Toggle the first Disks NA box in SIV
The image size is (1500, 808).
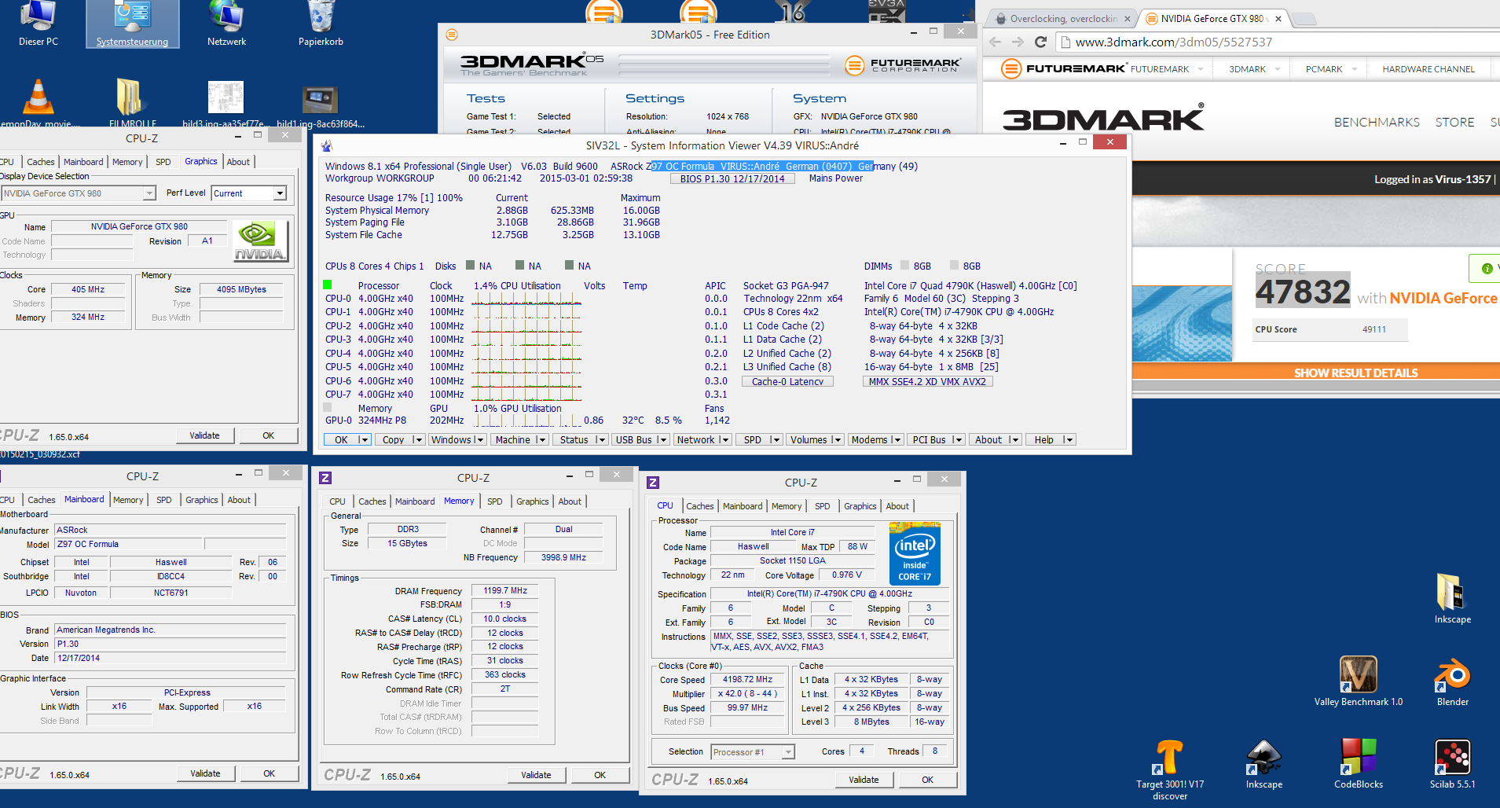click(x=470, y=265)
